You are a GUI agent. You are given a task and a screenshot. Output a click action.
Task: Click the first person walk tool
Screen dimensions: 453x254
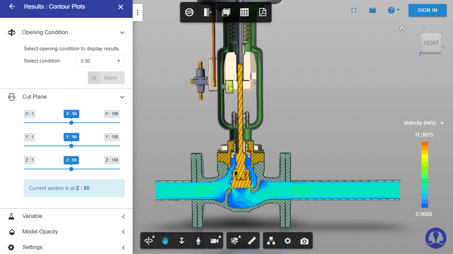tap(198, 241)
